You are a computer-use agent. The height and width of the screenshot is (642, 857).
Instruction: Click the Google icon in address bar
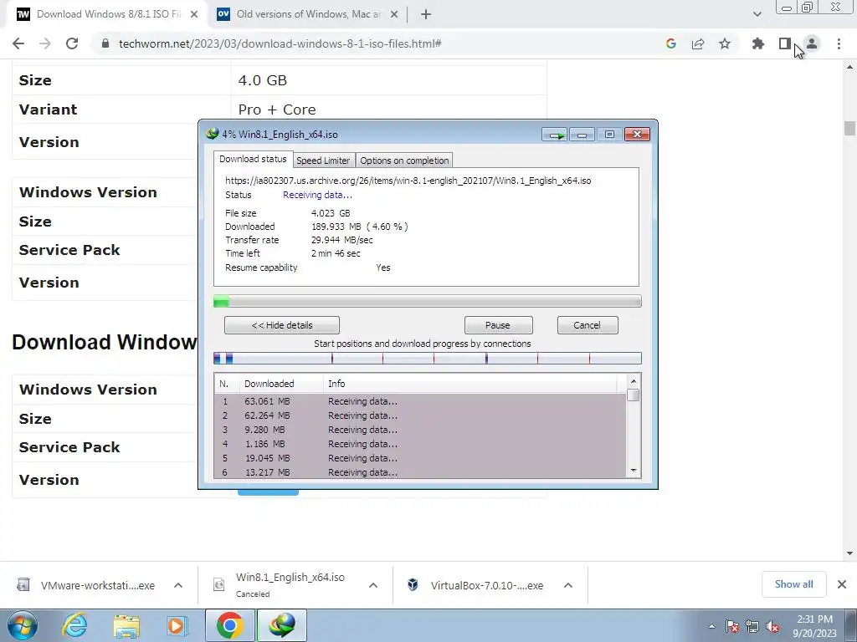click(671, 43)
